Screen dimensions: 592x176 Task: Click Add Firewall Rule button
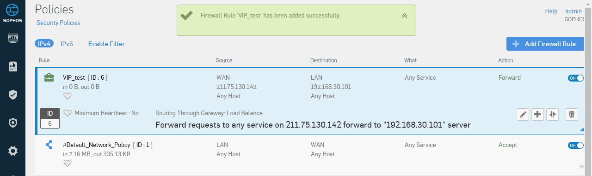coord(545,44)
